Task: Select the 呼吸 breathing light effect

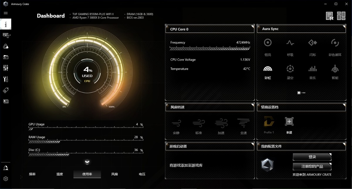Action: click(290, 46)
